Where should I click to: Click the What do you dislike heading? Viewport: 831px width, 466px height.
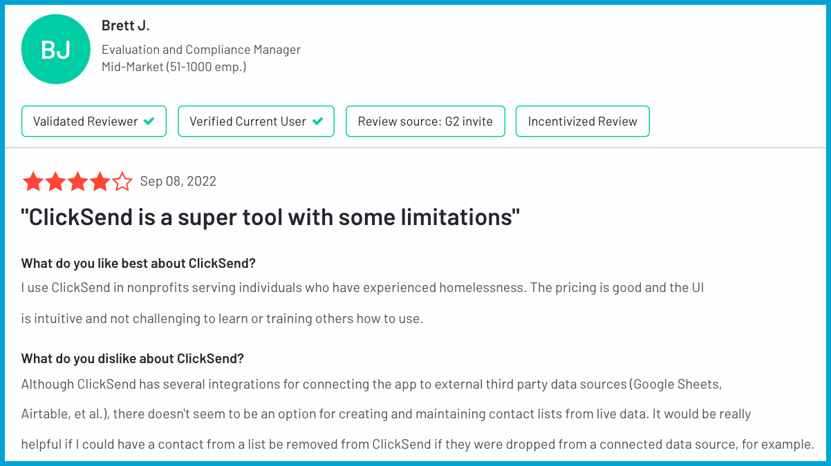coord(133,359)
